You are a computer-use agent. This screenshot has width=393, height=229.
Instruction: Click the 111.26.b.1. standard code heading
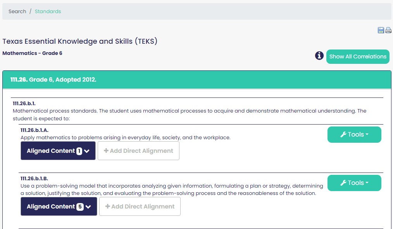[x=24, y=103]
